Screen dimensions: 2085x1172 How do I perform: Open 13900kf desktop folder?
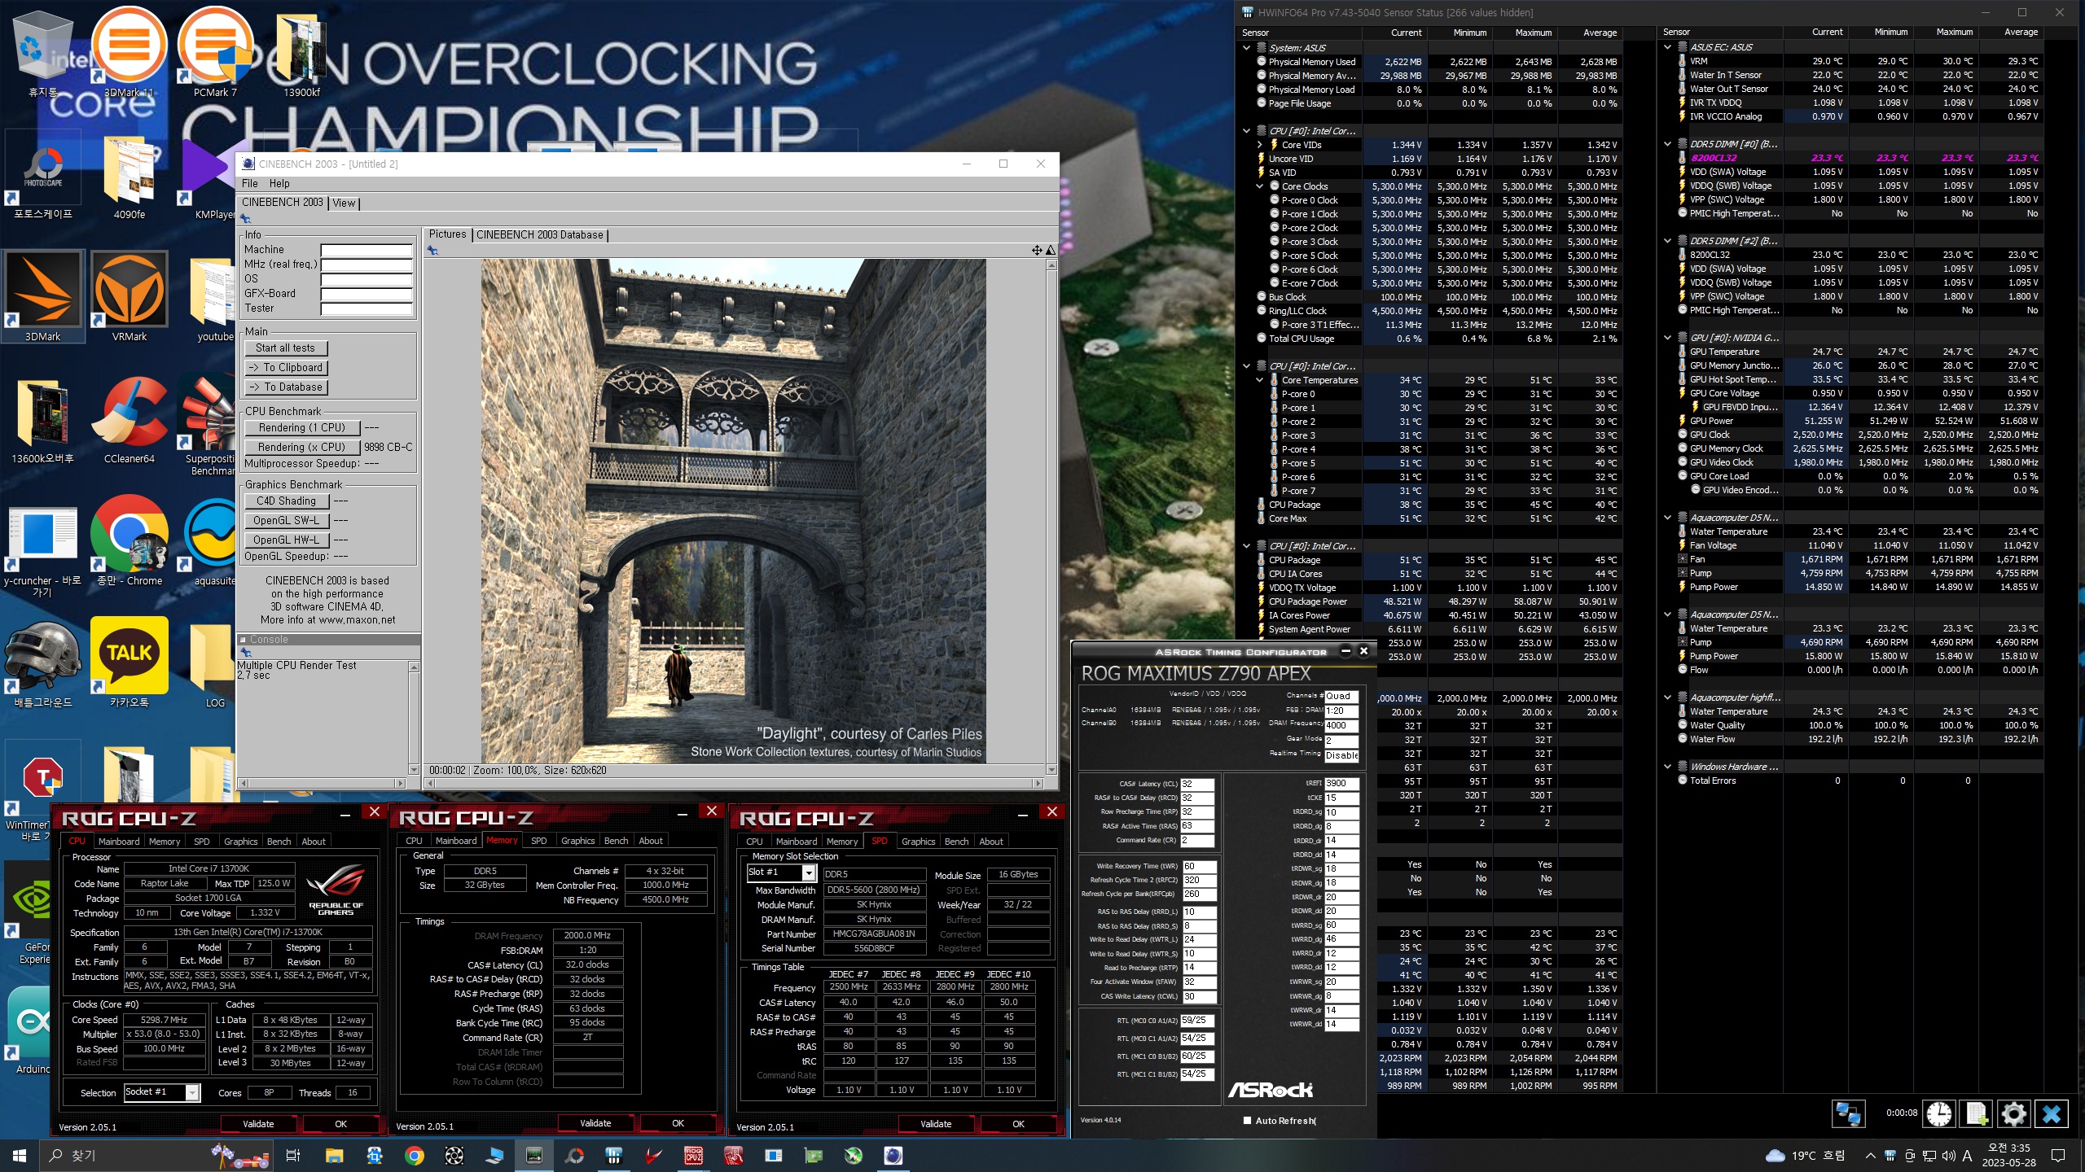click(301, 53)
